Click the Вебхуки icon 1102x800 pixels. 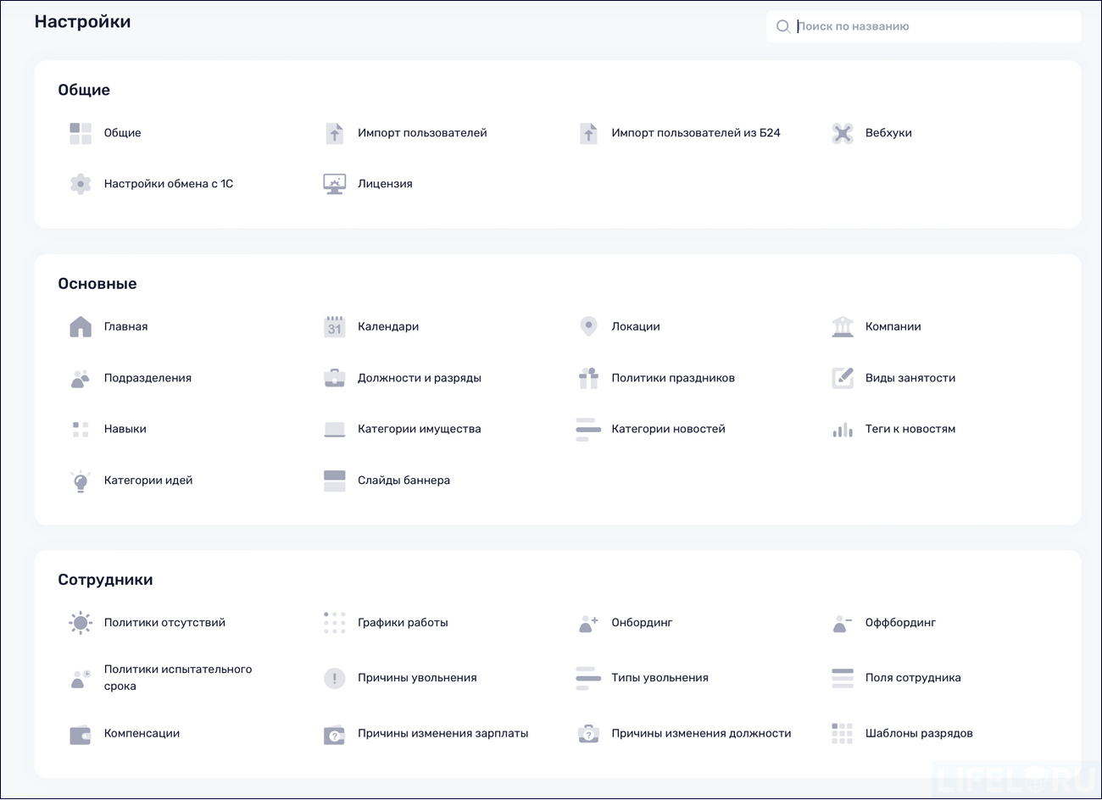[x=843, y=133]
